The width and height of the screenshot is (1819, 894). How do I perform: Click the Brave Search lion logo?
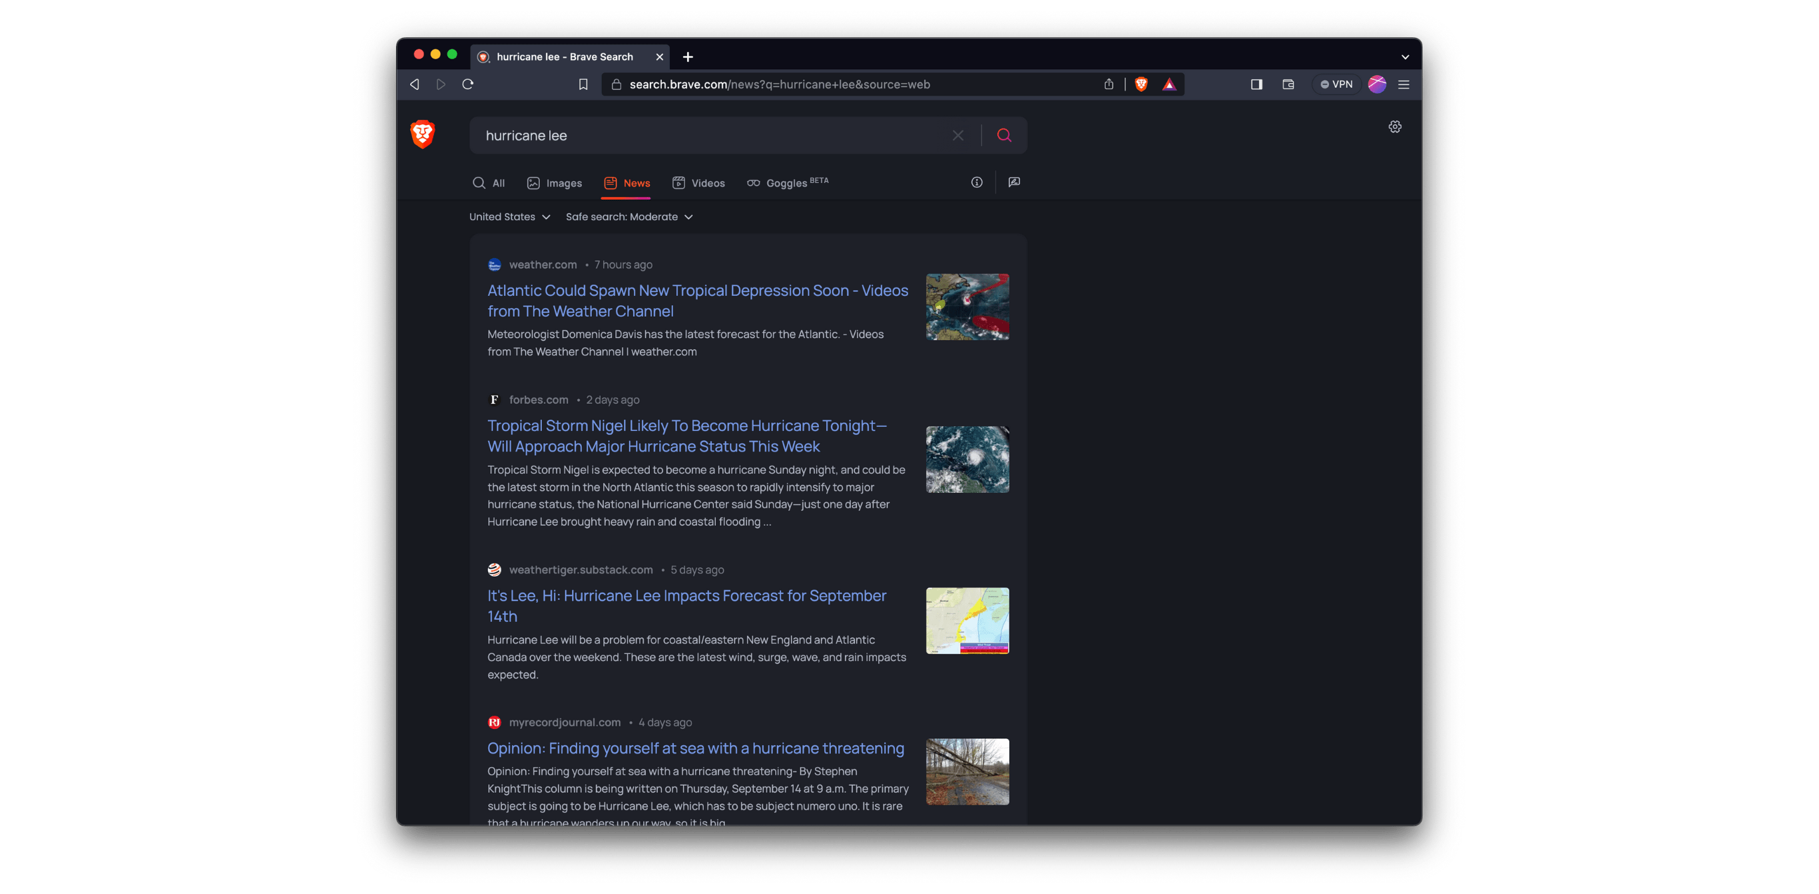[422, 134]
